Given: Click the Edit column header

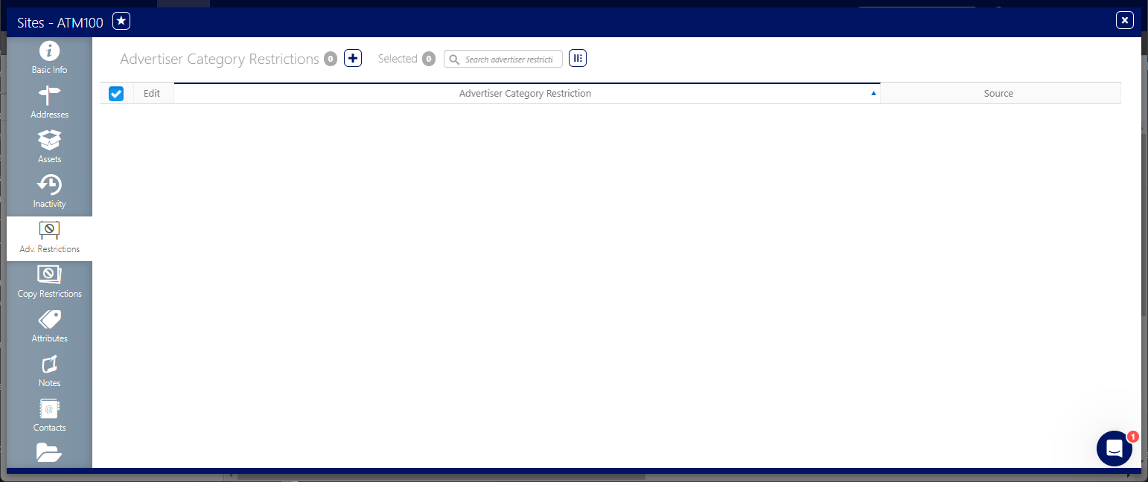Looking at the screenshot, I should [153, 93].
